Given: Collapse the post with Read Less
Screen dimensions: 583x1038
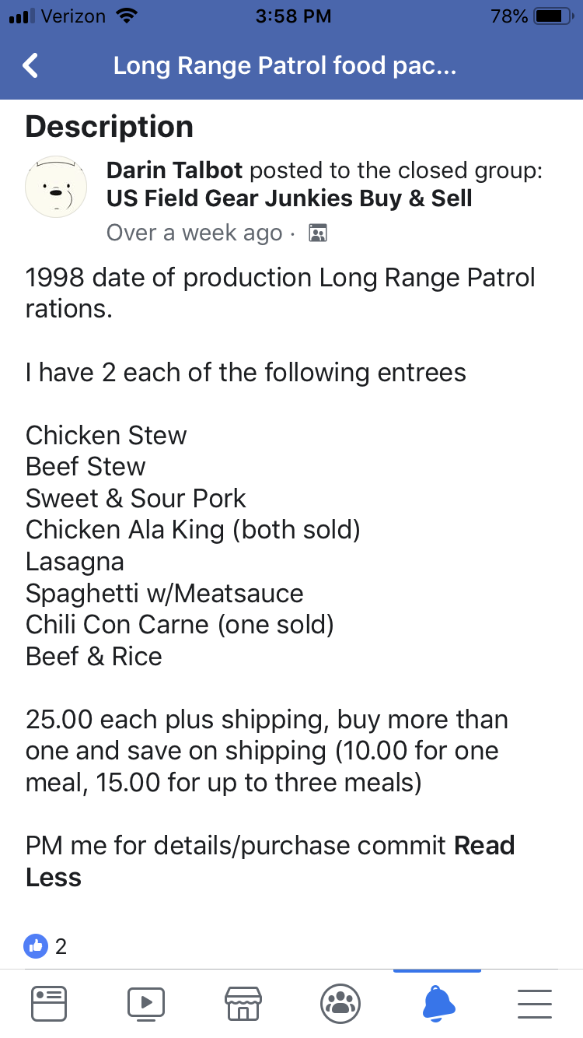Looking at the screenshot, I should pyautogui.click(x=53, y=877).
